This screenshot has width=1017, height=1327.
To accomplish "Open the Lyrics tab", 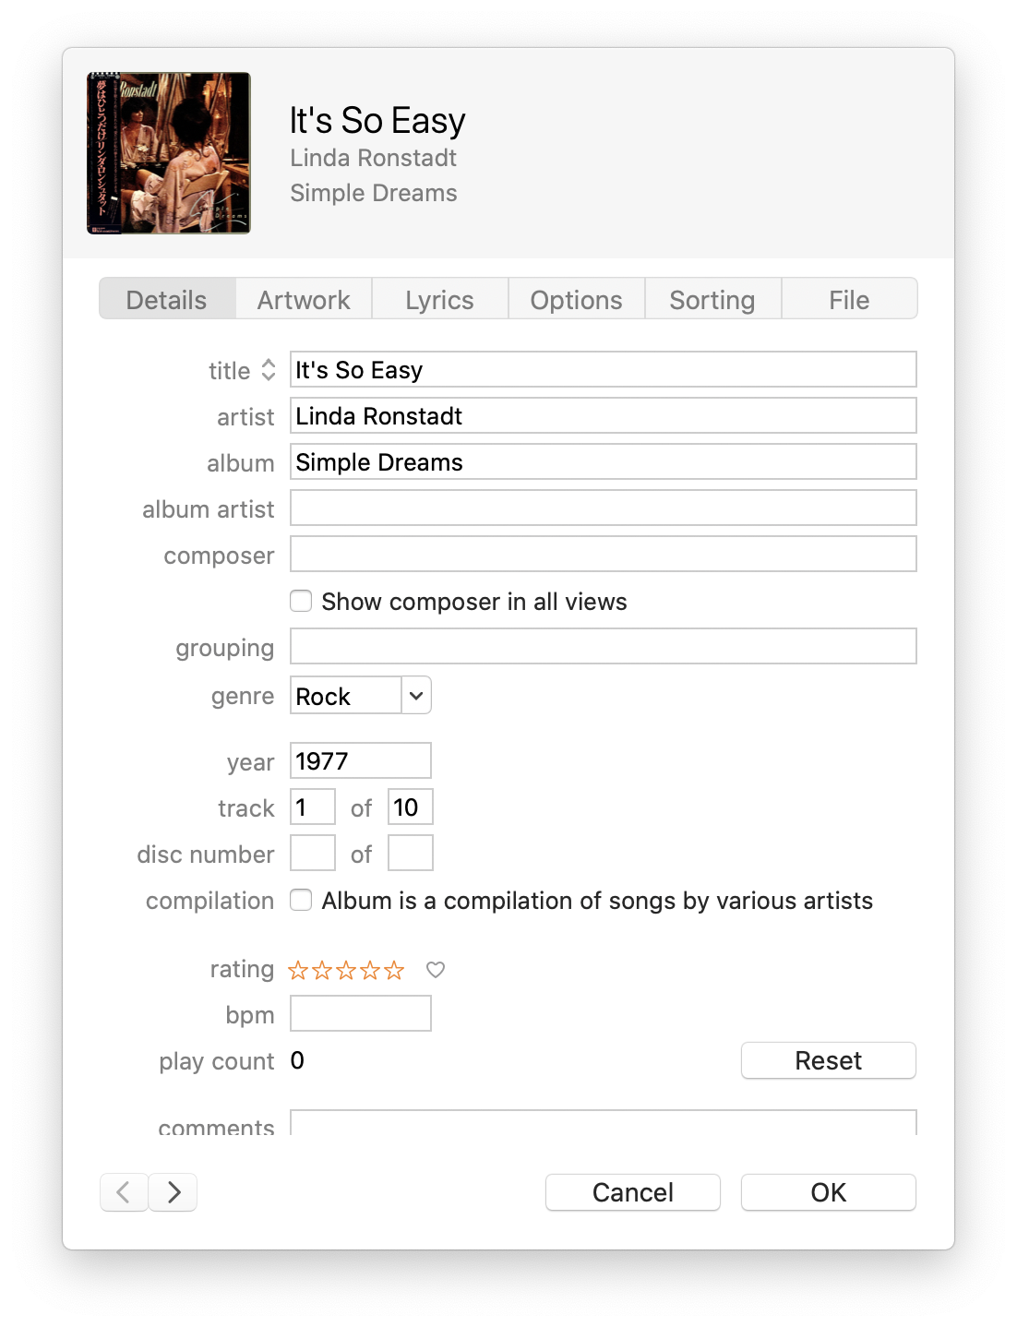I will click(439, 299).
